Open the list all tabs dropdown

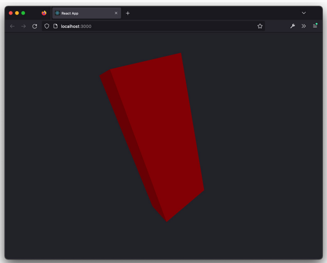(304, 13)
